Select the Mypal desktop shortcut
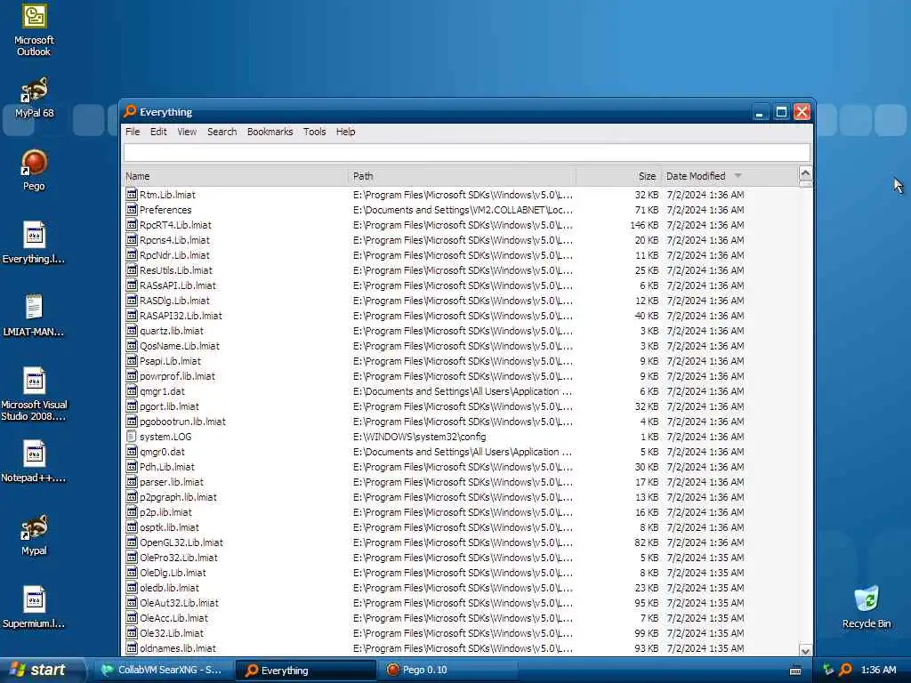This screenshot has height=683, width=911. pyautogui.click(x=34, y=534)
